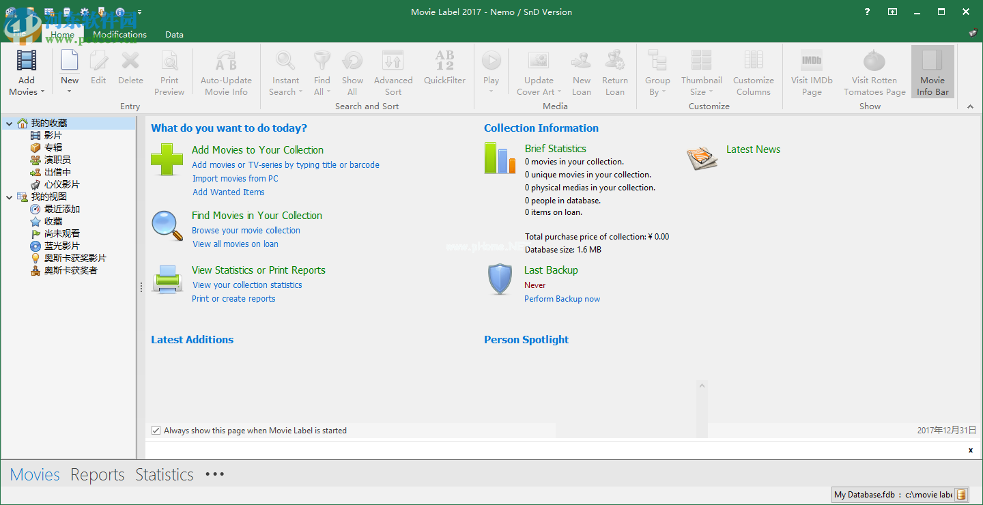Viewport: 983px width, 505px height.
Task: Open the Reports section
Action: pyautogui.click(x=98, y=474)
